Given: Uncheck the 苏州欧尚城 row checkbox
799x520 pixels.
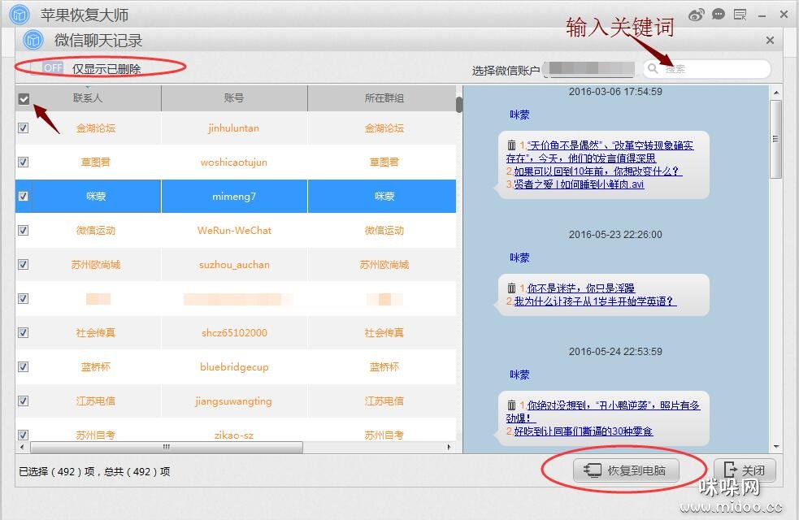Looking at the screenshot, I should point(23,264).
